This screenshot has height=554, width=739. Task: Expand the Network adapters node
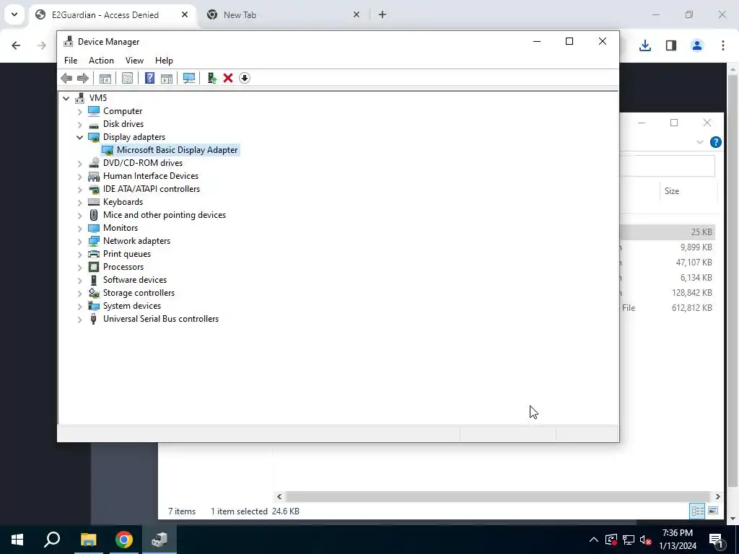coord(79,241)
